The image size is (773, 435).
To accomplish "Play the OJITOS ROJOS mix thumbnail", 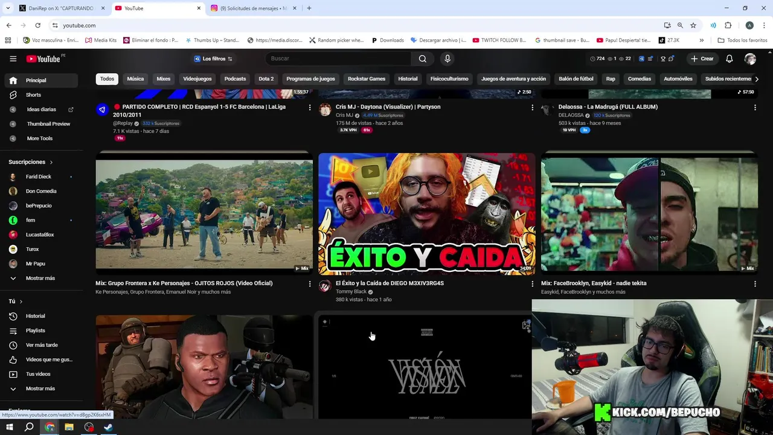I will point(204,214).
